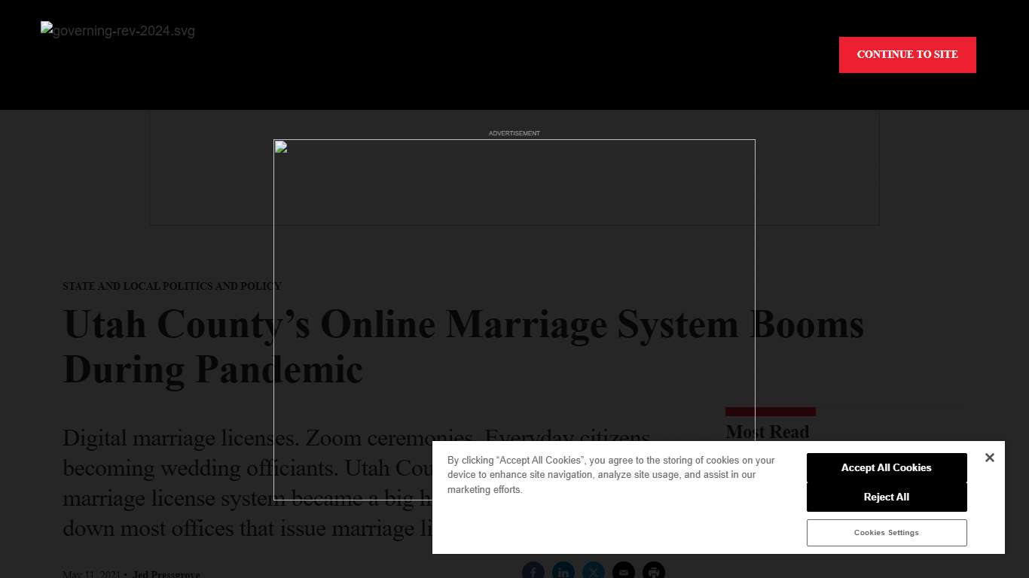Email the article using the envelope icon
1029x578 pixels.
624,570
